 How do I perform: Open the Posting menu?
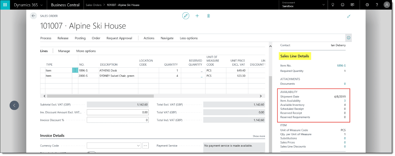point(80,38)
